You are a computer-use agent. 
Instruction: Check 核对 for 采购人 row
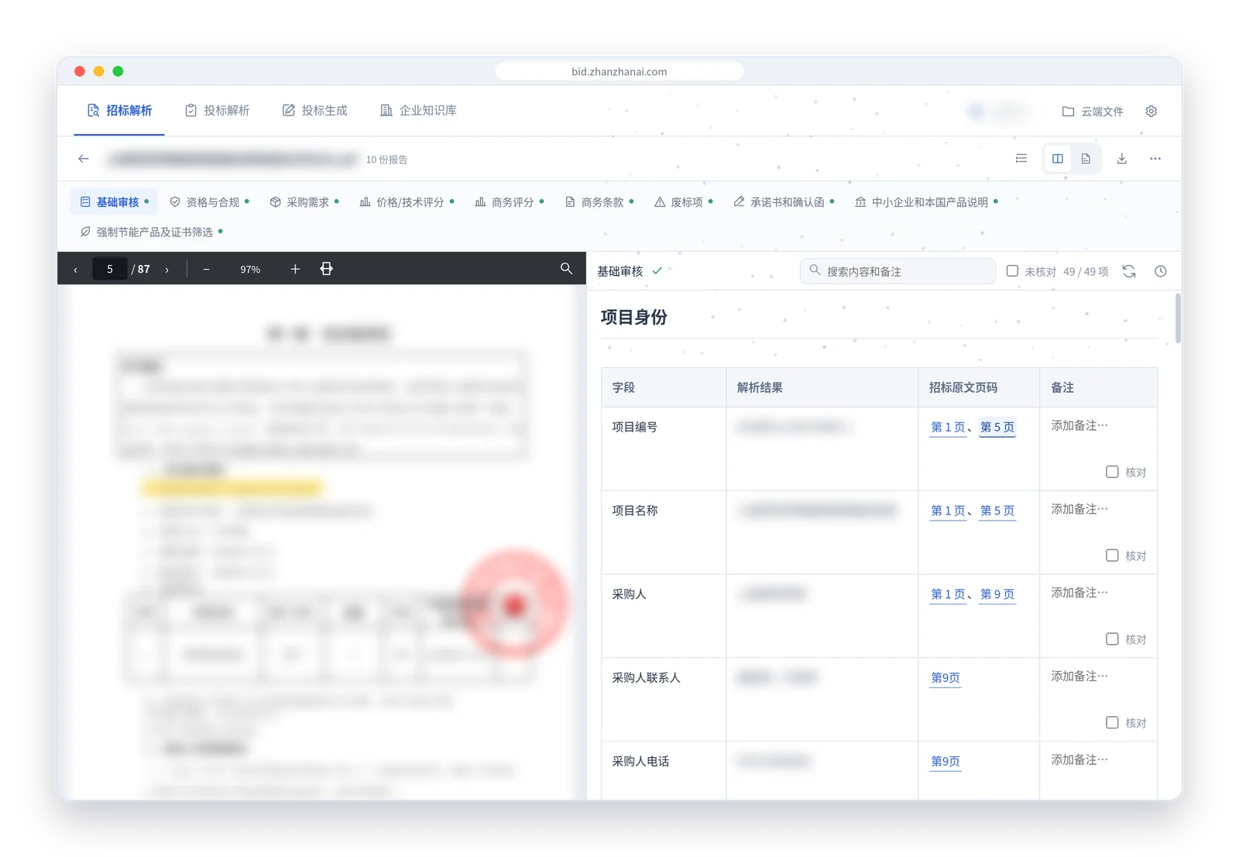(1112, 639)
